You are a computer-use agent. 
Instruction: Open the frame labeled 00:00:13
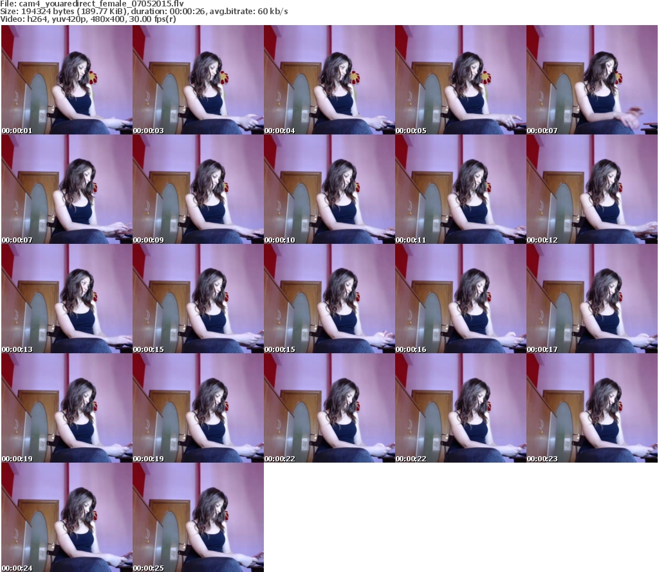click(67, 299)
